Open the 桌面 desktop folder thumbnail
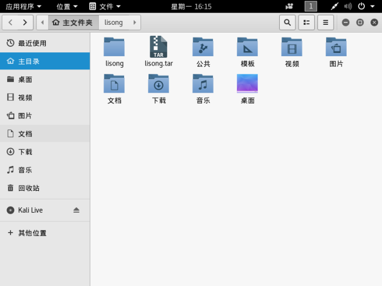Viewport: 382px width, 286px height. 247,84
